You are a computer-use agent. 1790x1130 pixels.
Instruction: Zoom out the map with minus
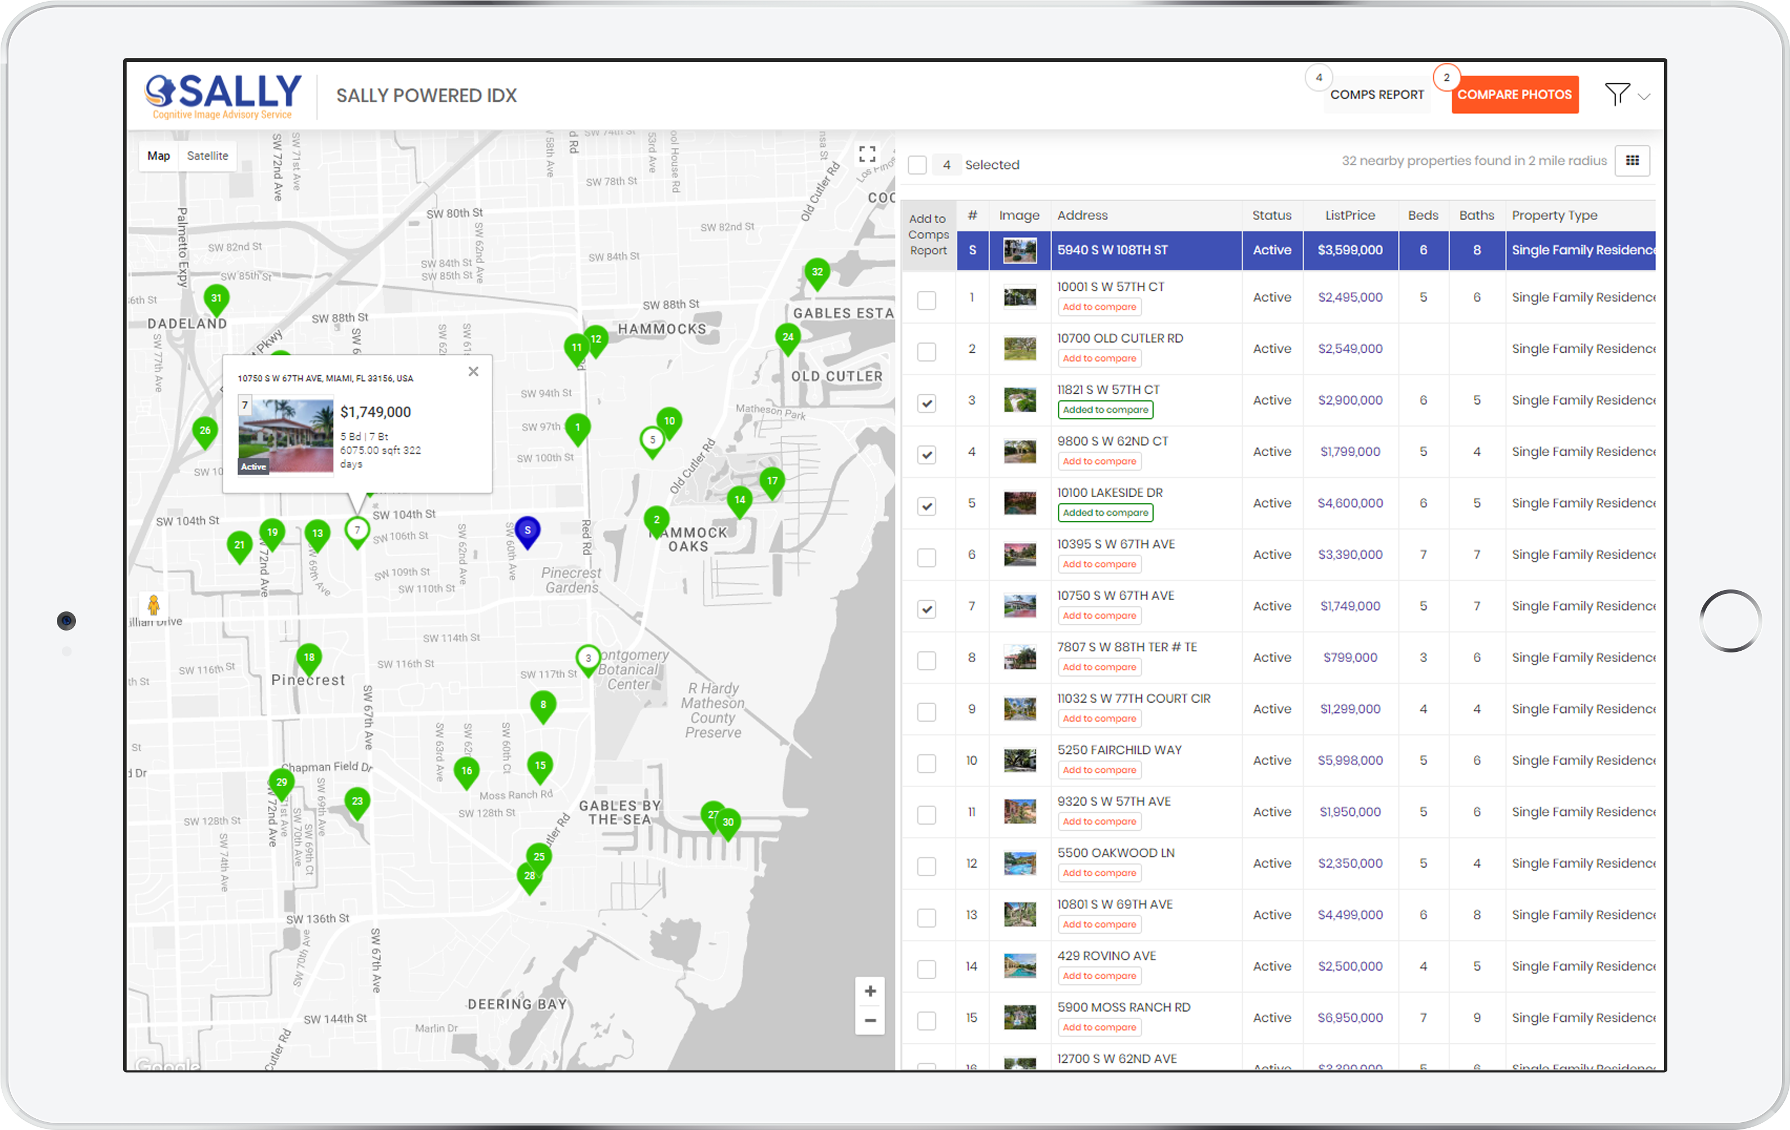pyautogui.click(x=870, y=1021)
